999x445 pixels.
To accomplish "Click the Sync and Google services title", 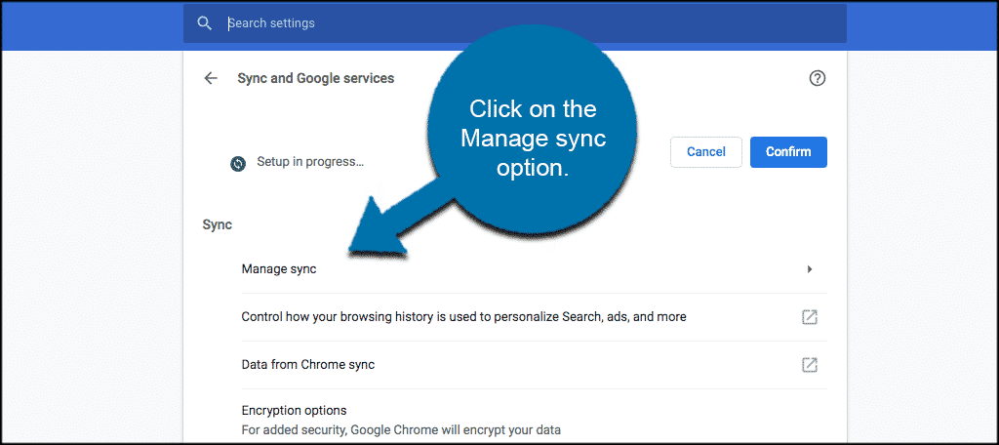I will click(315, 78).
